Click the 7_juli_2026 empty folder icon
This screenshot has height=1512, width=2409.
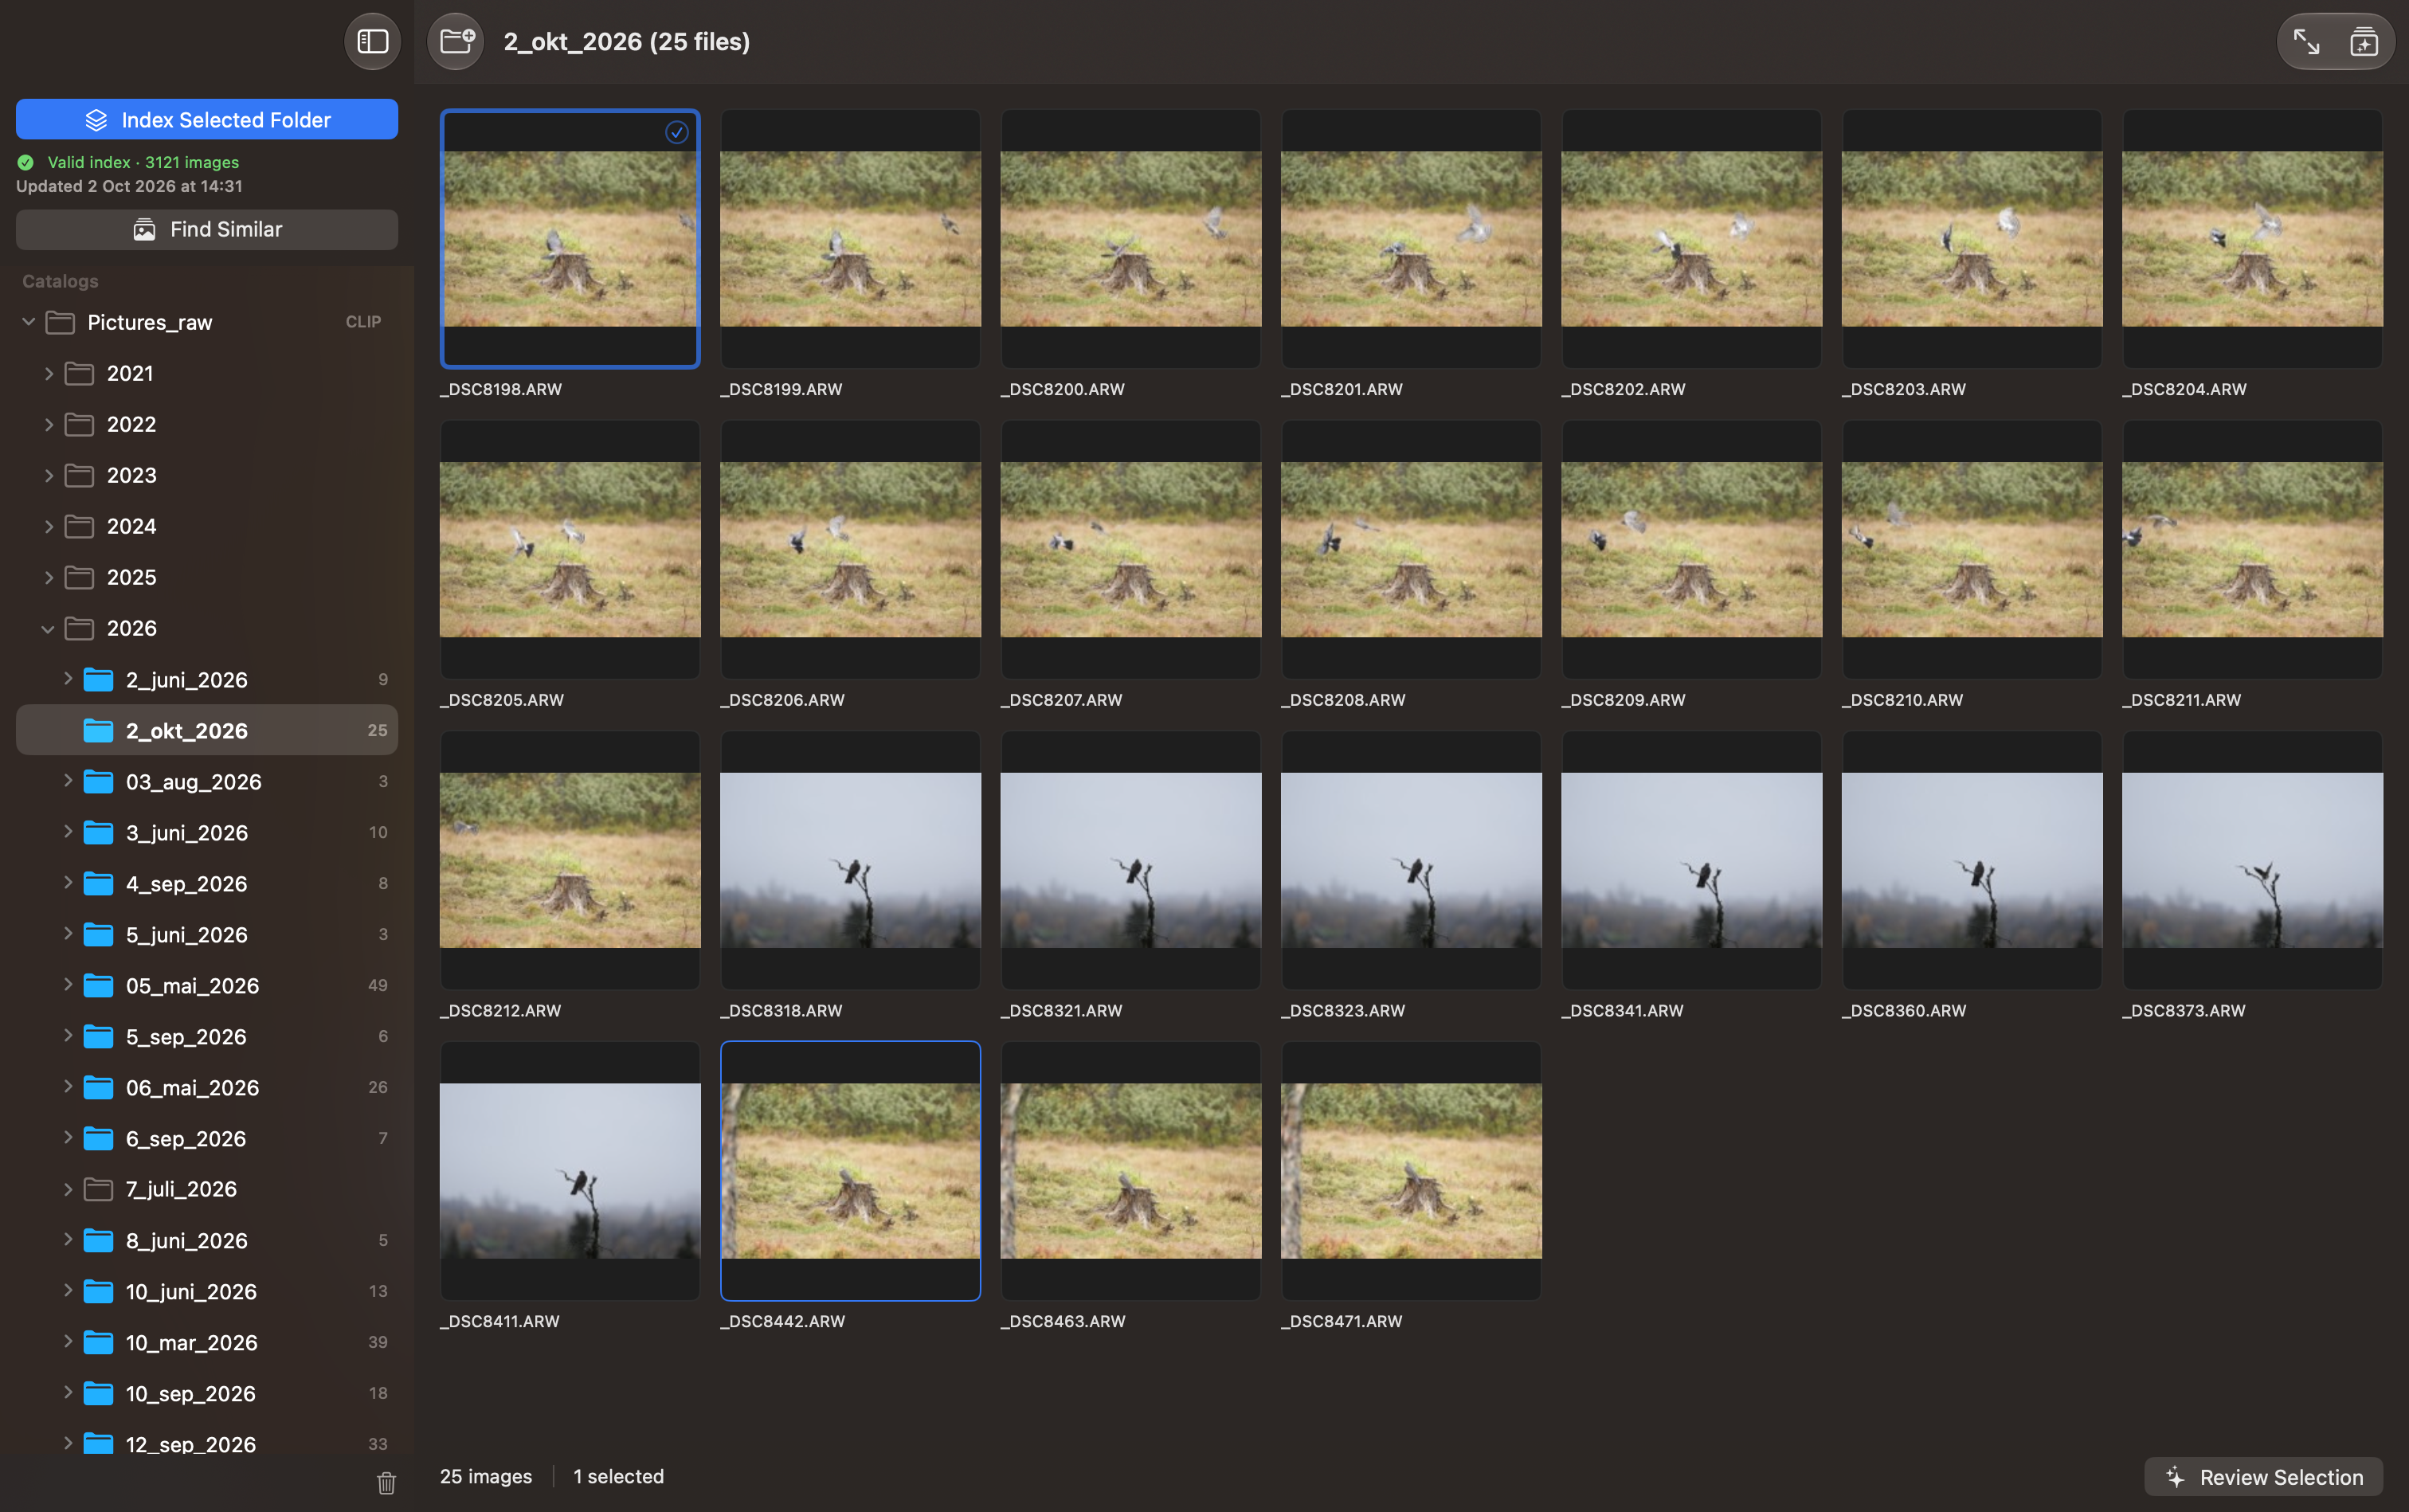click(98, 1189)
